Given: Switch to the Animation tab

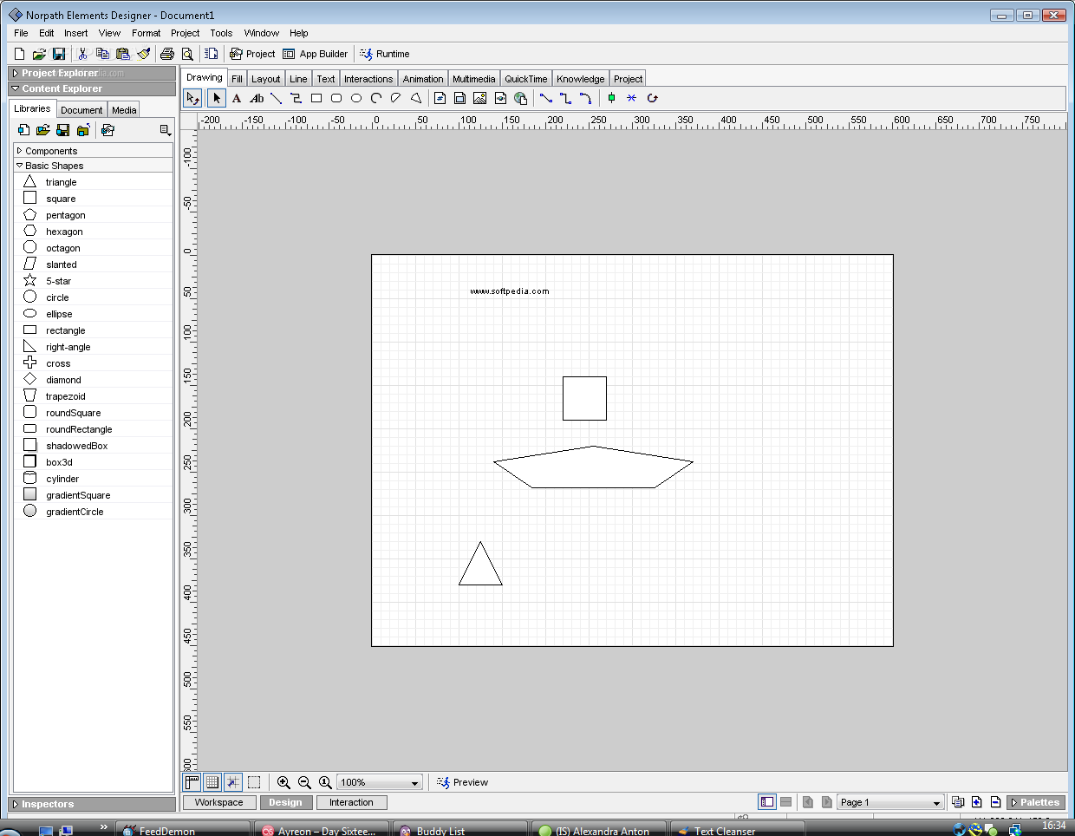Looking at the screenshot, I should click(423, 78).
